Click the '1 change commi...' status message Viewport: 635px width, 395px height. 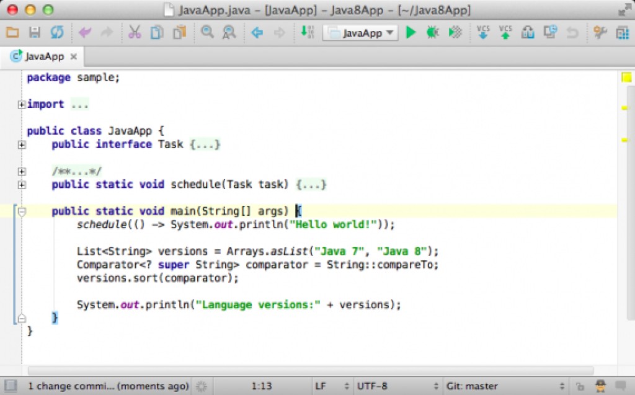point(108,386)
